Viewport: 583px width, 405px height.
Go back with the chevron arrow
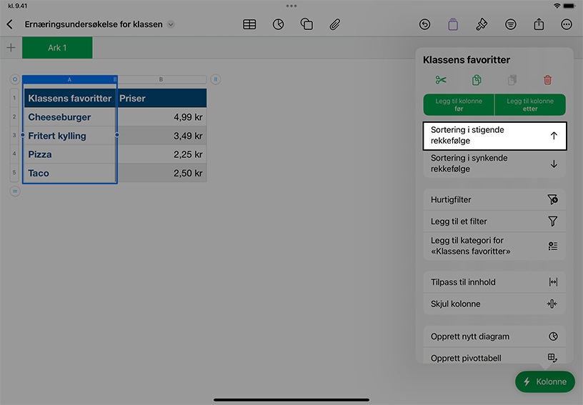[x=10, y=24]
